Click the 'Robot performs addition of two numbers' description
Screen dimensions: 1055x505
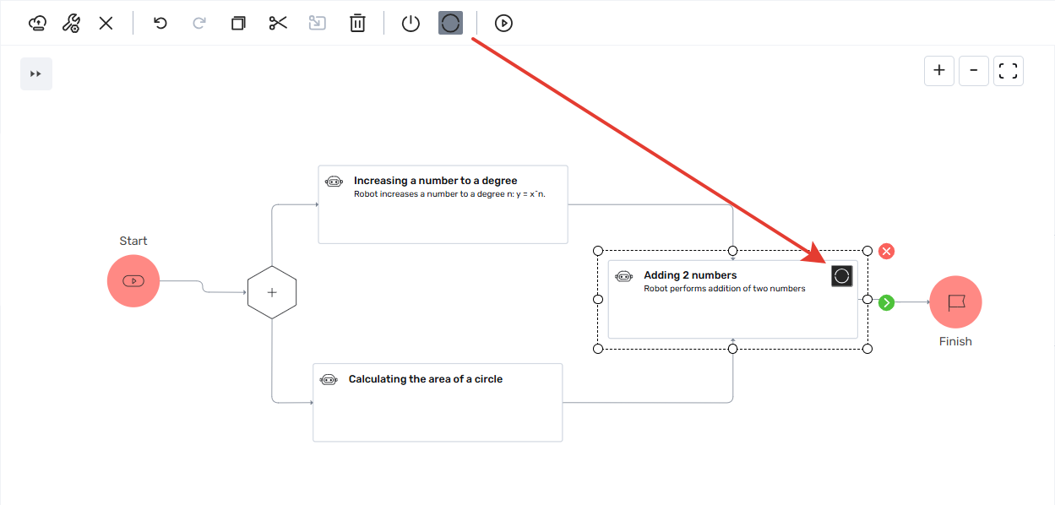[x=725, y=289]
